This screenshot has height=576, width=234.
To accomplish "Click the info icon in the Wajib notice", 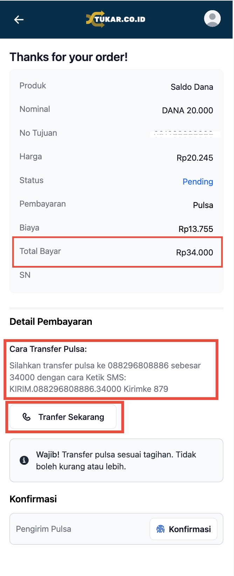I will pos(24,460).
